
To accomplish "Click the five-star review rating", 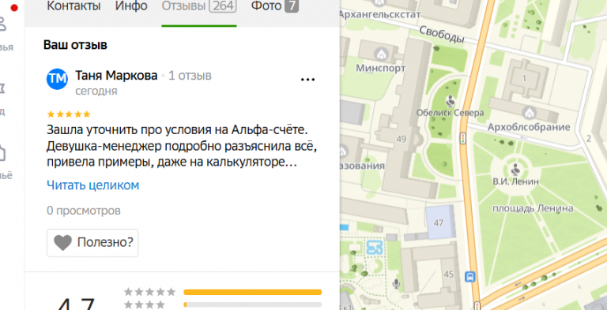I will pyautogui.click(x=69, y=114).
